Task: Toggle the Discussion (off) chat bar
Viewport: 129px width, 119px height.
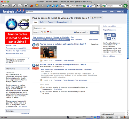Action: pos(112,114)
